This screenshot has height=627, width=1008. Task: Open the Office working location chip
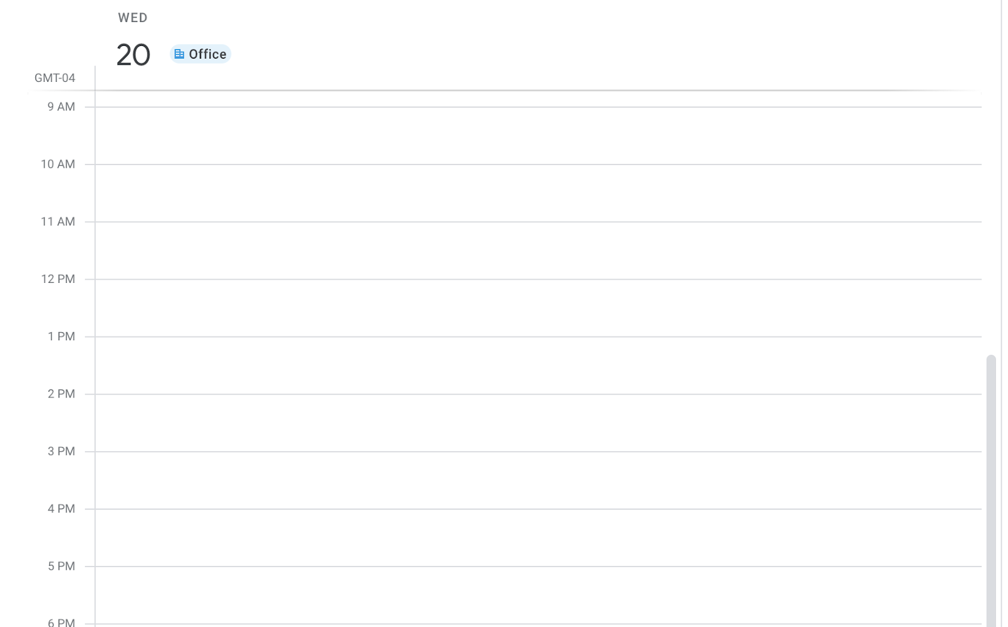pyautogui.click(x=200, y=54)
